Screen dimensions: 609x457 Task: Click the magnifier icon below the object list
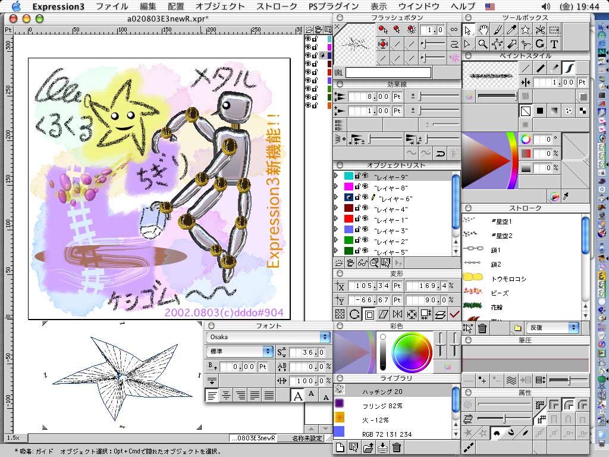click(374, 263)
